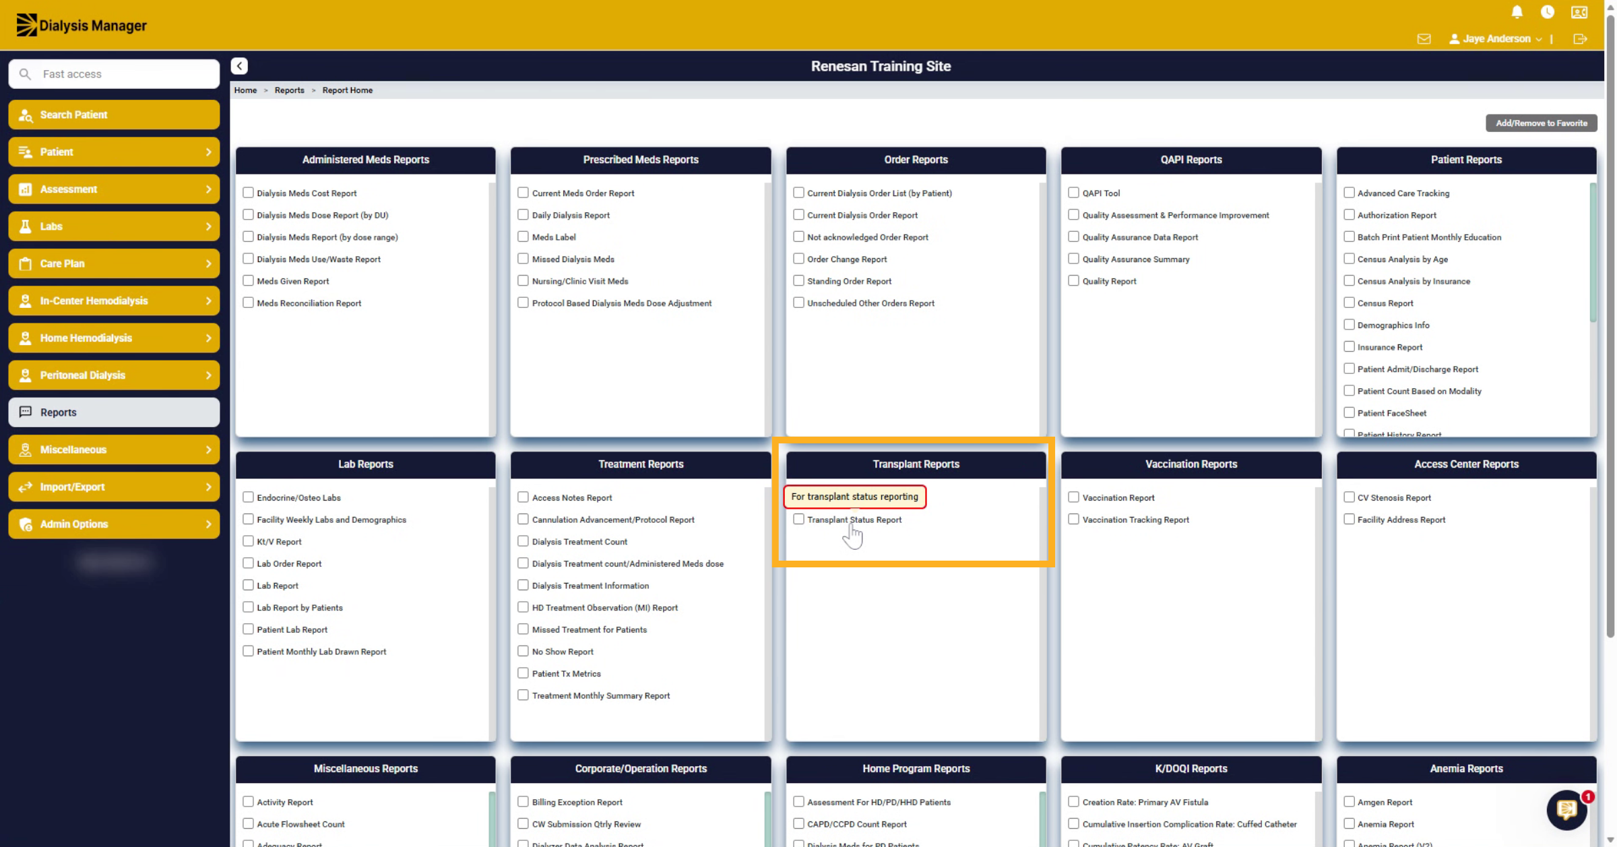Open the contact card icon in header
The image size is (1617, 847).
click(x=1579, y=12)
